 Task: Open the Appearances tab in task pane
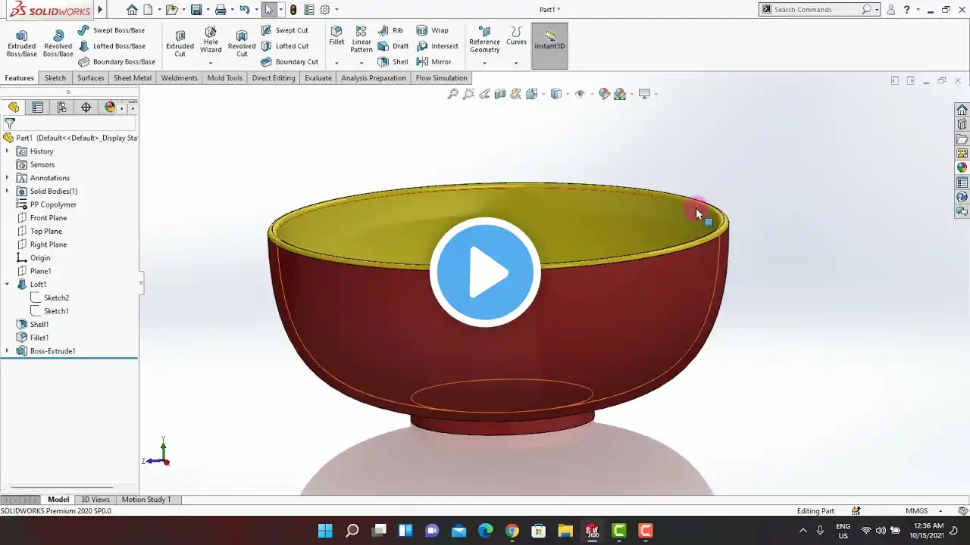pos(962,168)
